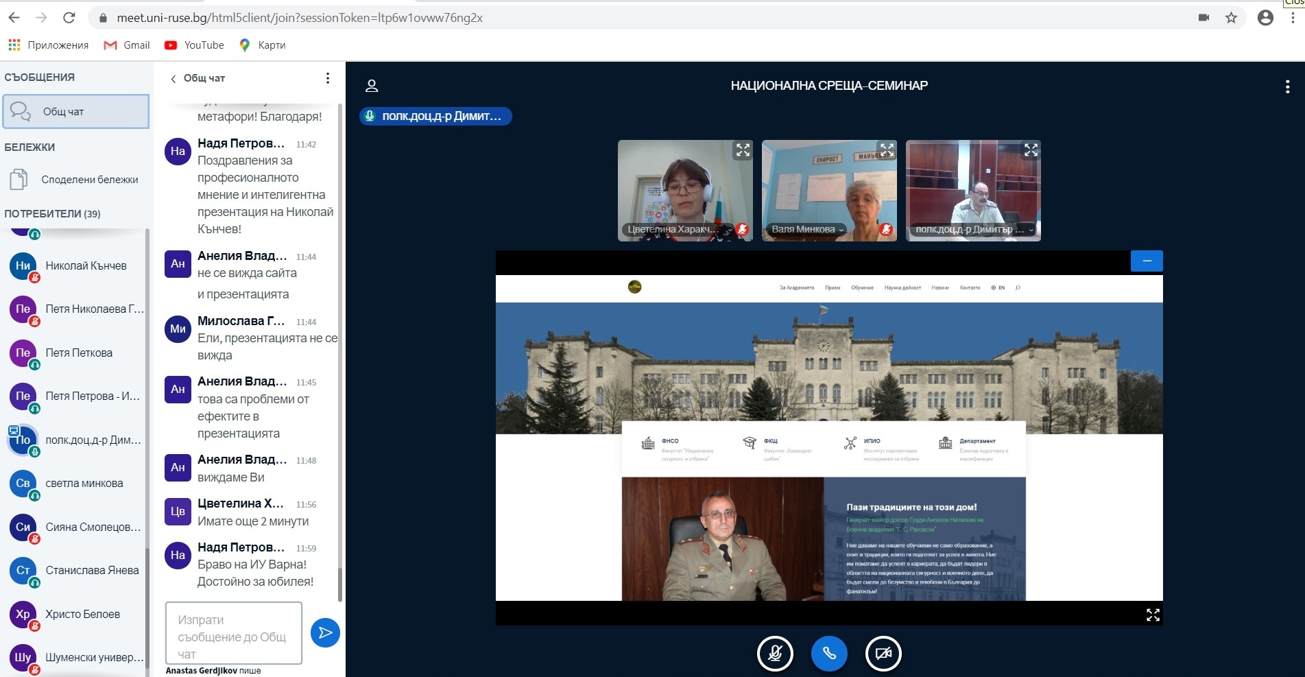
Task: Click Надя Петров… 11:42 chat avatar
Action: tap(178, 152)
